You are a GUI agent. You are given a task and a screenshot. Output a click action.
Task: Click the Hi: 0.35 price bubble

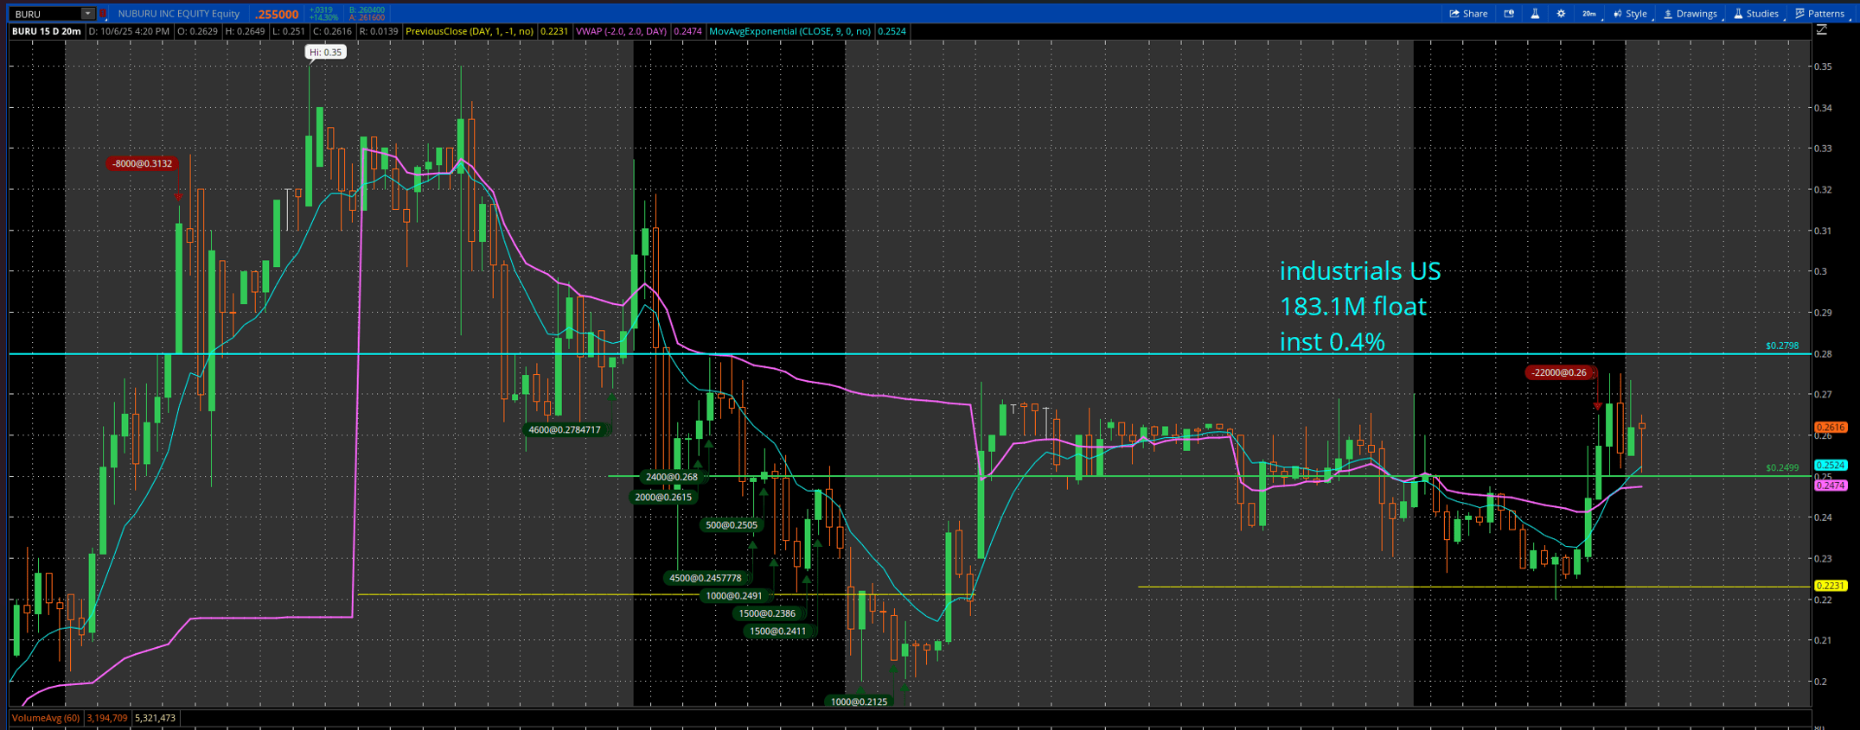tap(326, 52)
